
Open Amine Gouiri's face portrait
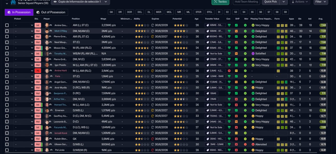click(47, 25)
